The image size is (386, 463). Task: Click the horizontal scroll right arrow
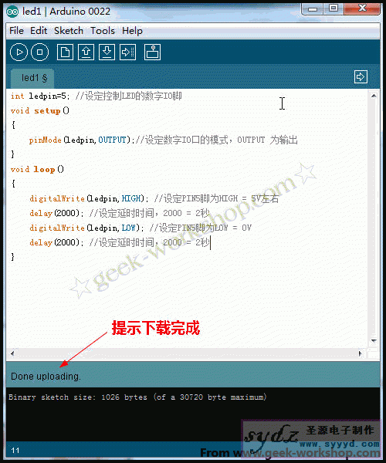[x=360, y=353]
